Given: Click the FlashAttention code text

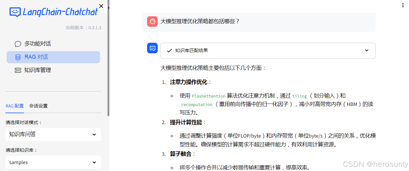Looking at the screenshot, I should point(208,96).
